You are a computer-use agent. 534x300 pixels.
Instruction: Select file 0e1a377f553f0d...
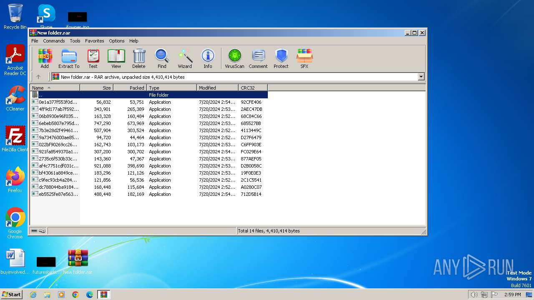[x=149, y=102]
